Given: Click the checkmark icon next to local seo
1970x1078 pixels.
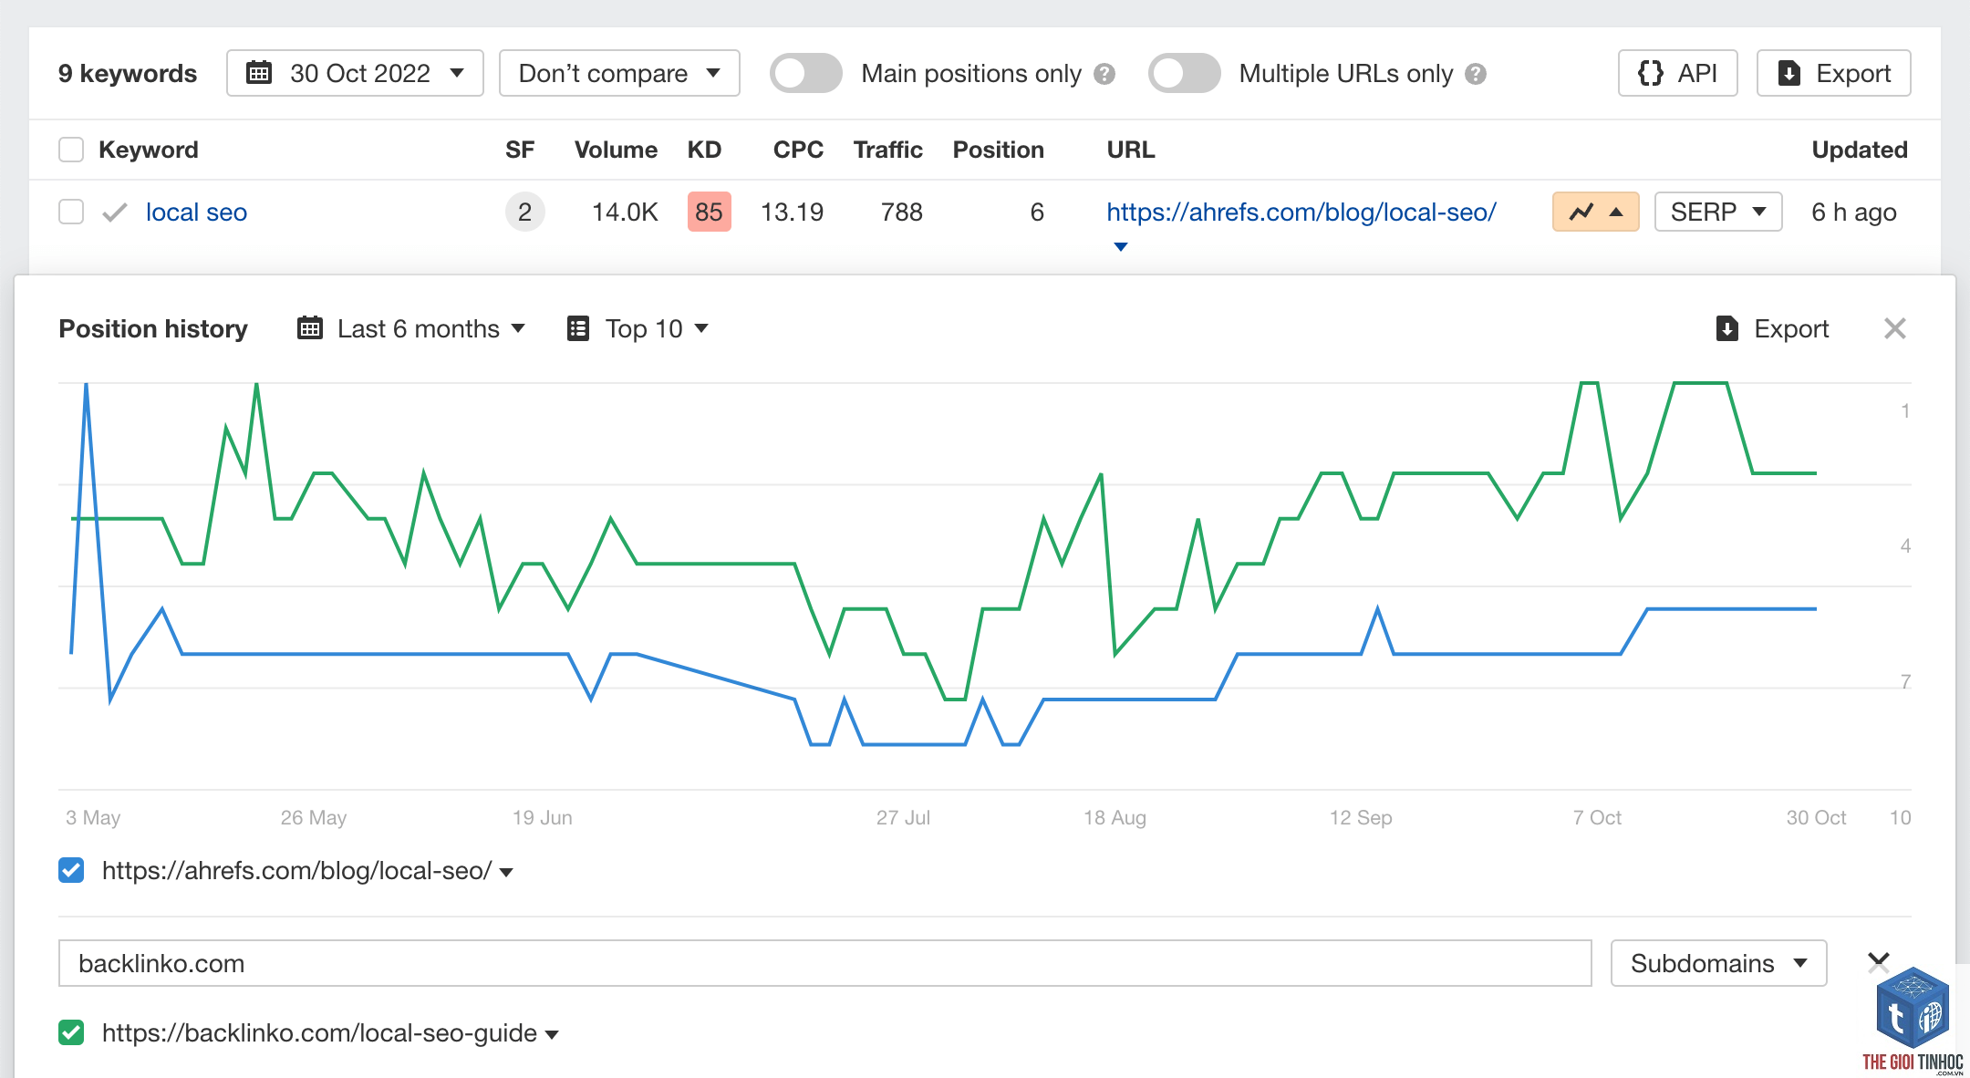Looking at the screenshot, I should [115, 212].
